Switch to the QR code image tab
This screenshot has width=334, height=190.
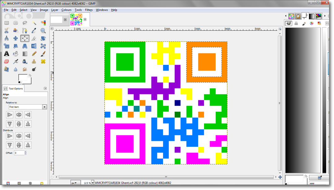pos(76,19)
